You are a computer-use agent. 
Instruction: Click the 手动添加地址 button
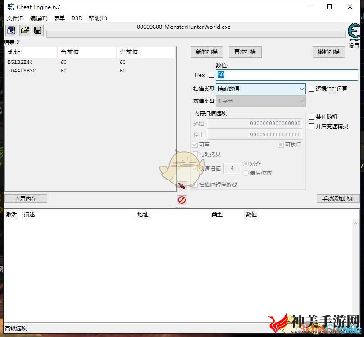338,198
